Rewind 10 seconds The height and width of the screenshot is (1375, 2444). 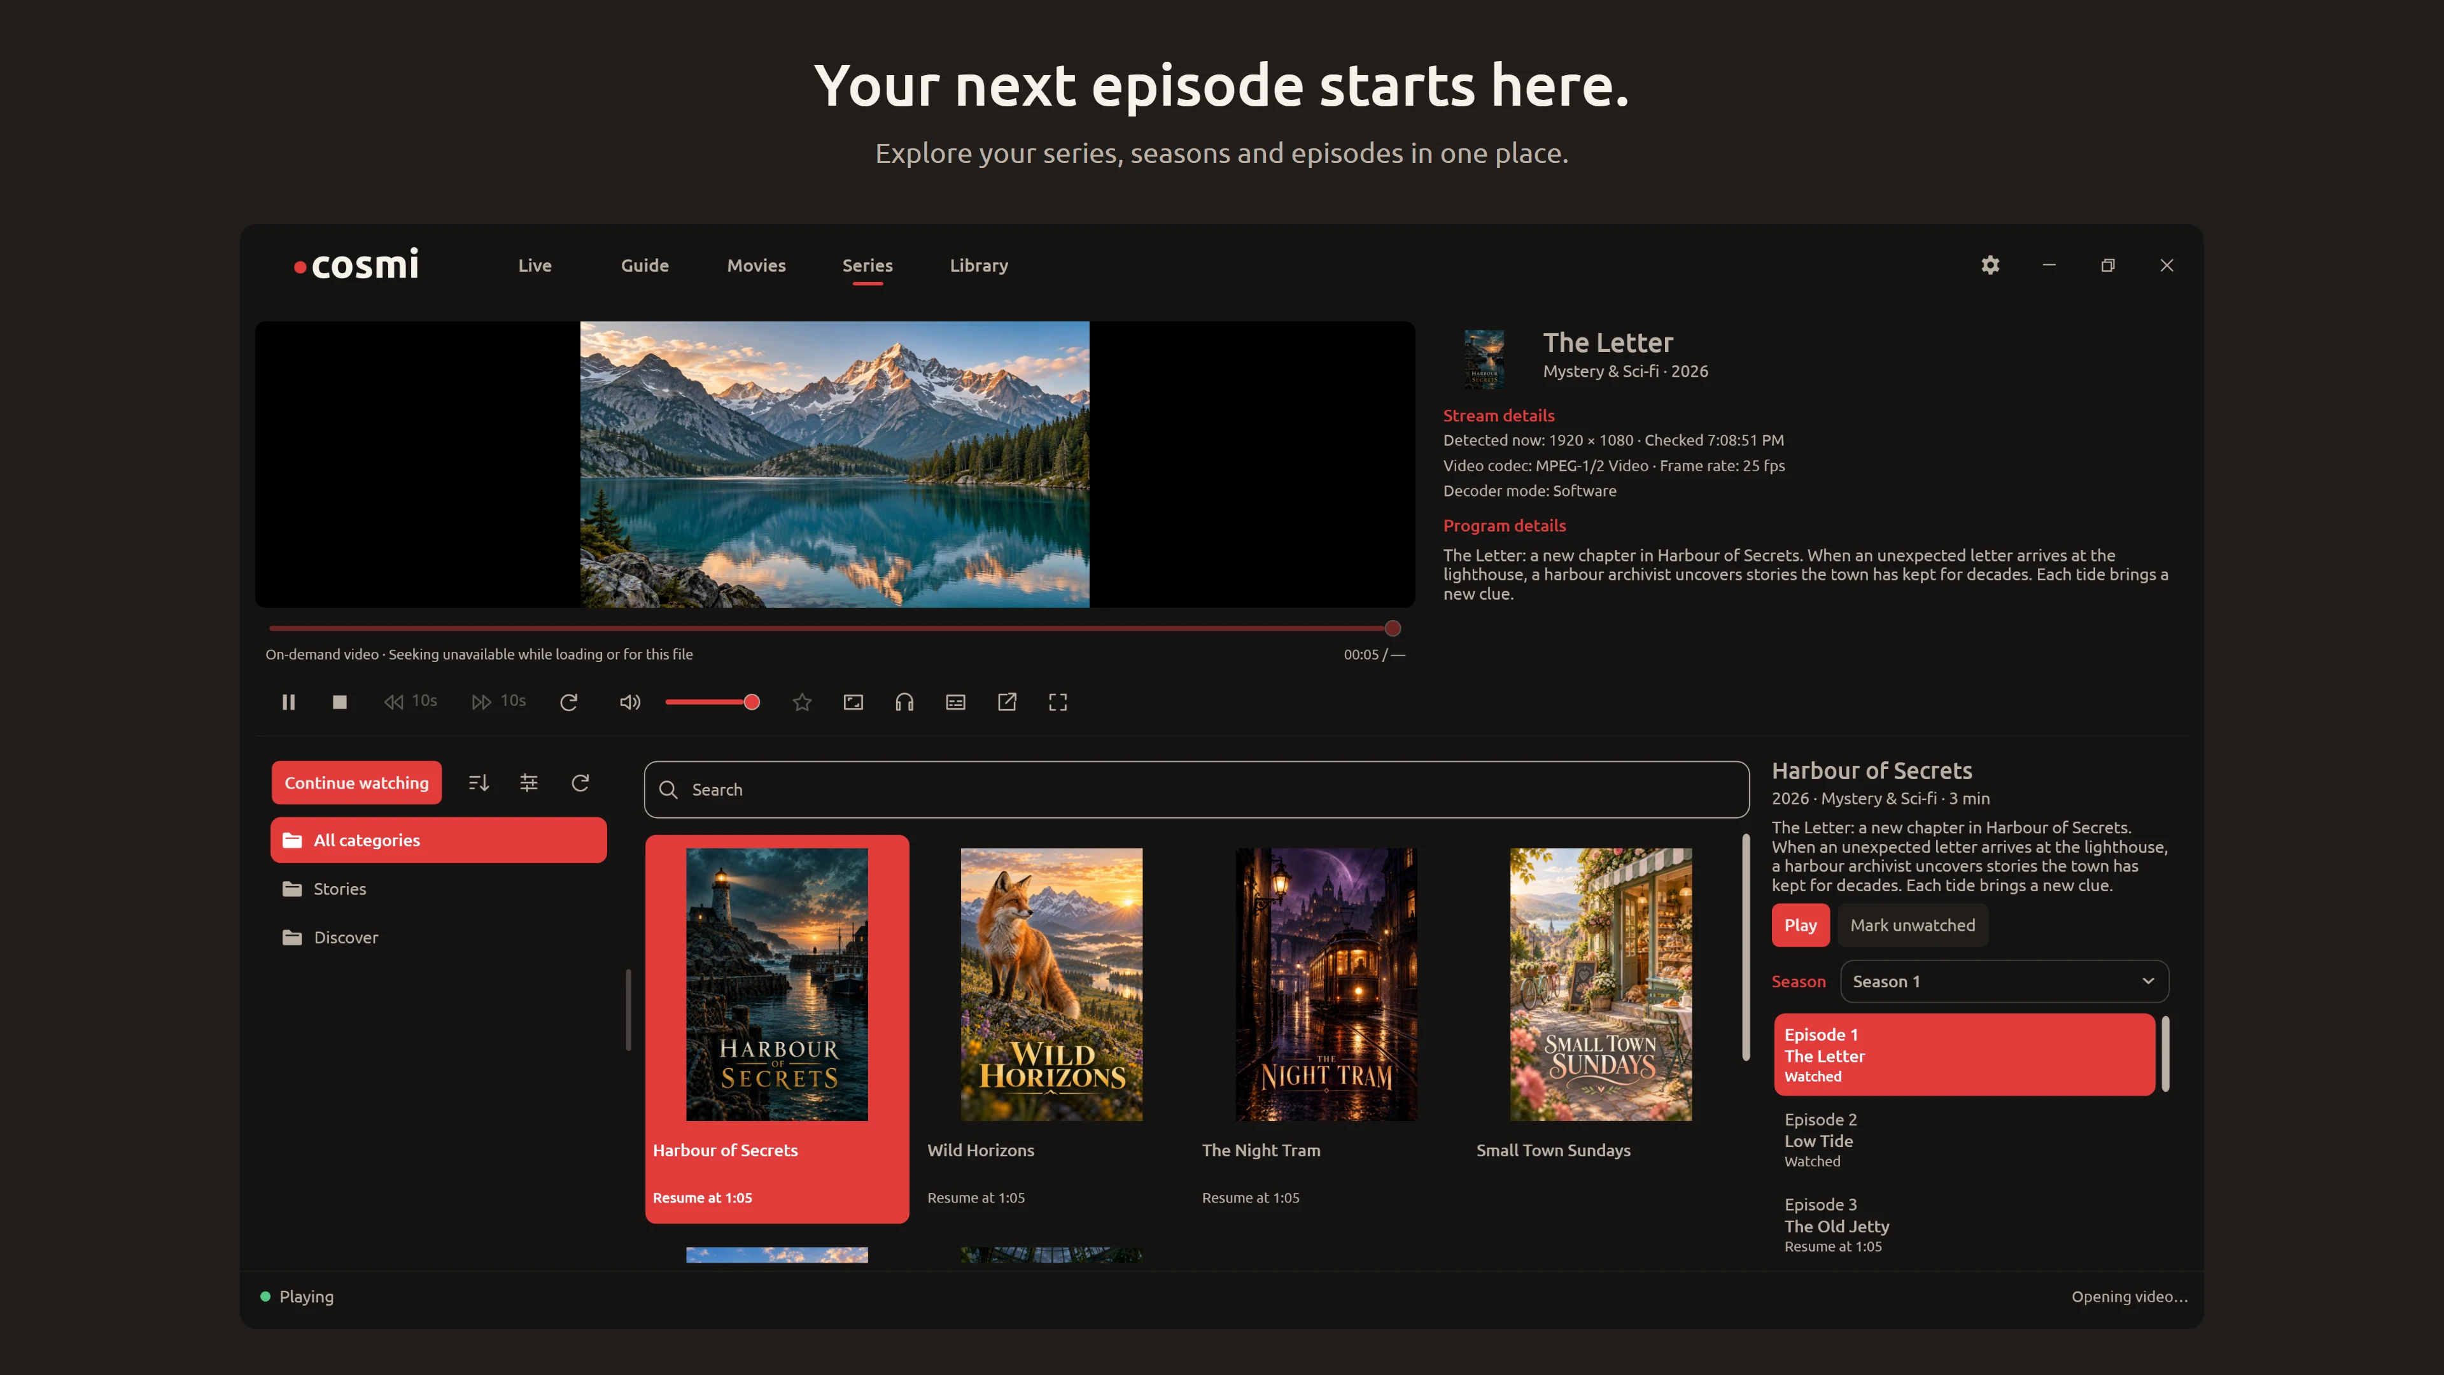tap(410, 702)
